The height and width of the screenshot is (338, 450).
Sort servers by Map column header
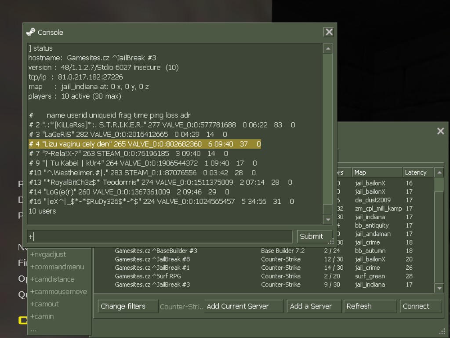pos(377,173)
